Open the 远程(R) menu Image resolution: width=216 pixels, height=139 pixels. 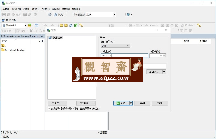[66, 9]
